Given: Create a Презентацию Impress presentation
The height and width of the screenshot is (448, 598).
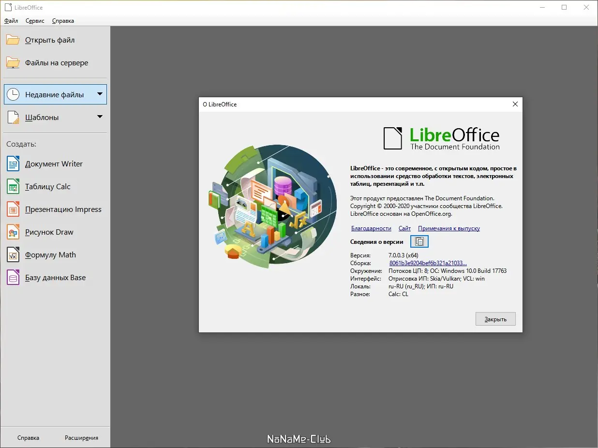Looking at the screenshot, I should point(63,209).
